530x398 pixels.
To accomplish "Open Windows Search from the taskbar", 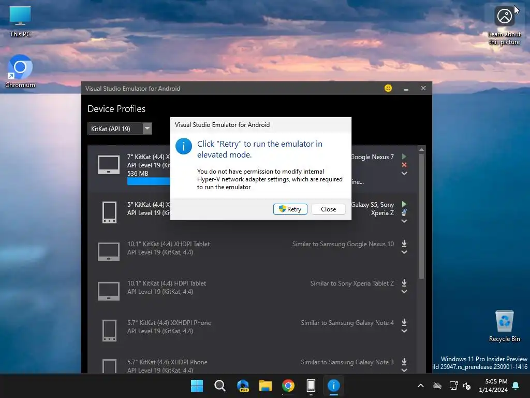I will coord(219,386).
